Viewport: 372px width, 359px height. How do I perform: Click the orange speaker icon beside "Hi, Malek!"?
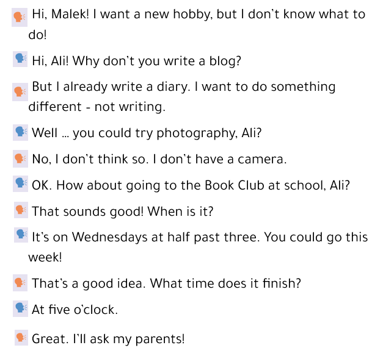pos(20,17)
